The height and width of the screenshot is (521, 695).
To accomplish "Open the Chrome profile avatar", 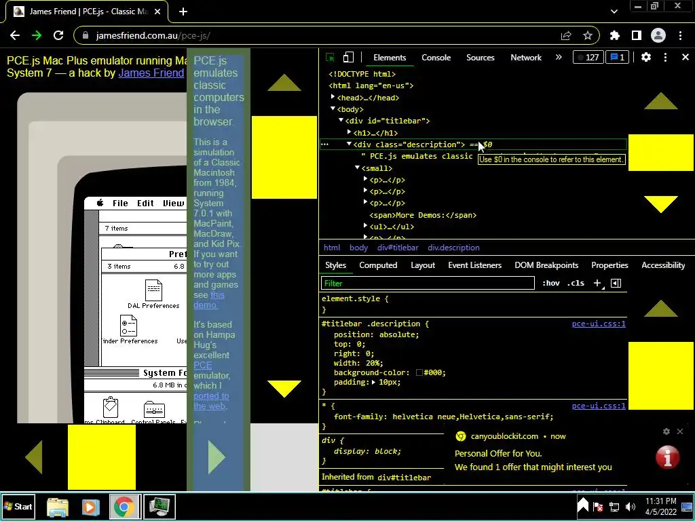I will (x=658, y=35).
